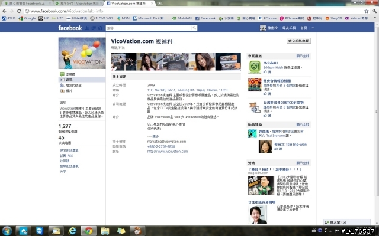The height and width of the screenshot is (236, 379).
Task: Open the Mobile01 green logo thumbnail
Action: pyautogui.click(x=255, y=67)
